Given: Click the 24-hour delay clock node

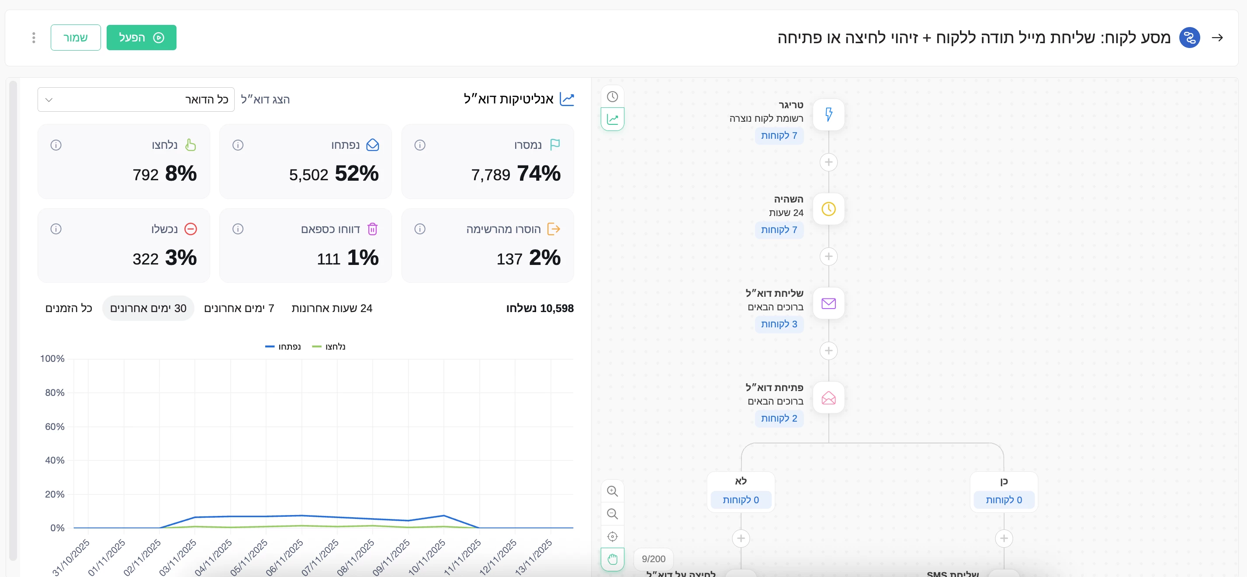Looking at the screenshot, I should pyautogui.click(x=828, y=209).
